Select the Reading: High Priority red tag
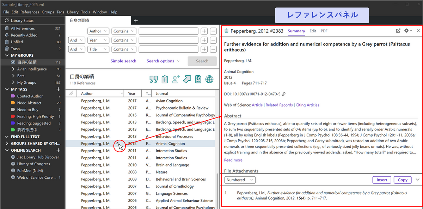Screen dimensions: 423x209 [35, 116]
